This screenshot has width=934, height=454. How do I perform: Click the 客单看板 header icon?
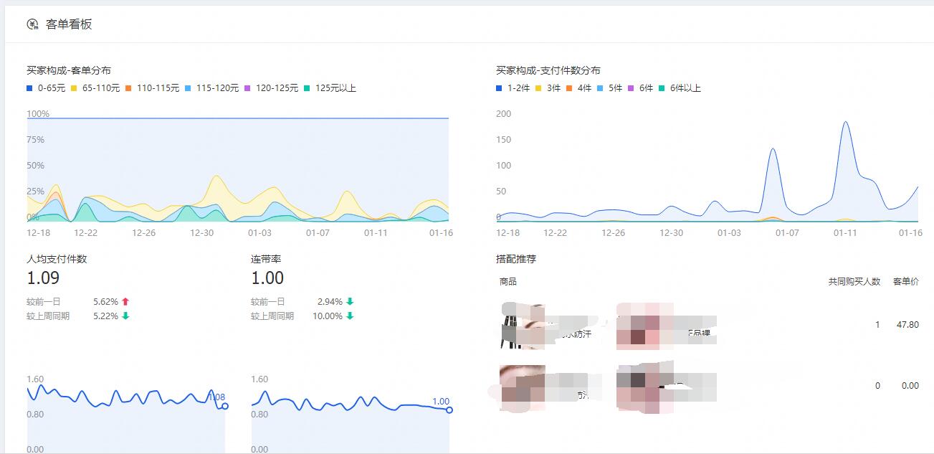[32, 24]
